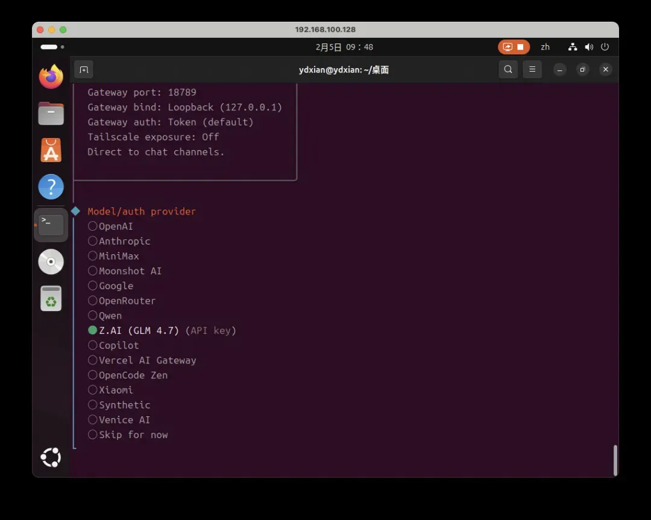This screenshot has height=520, width=651.
Task: Open the terminal hamburger menu
Action: pos(532,69)
